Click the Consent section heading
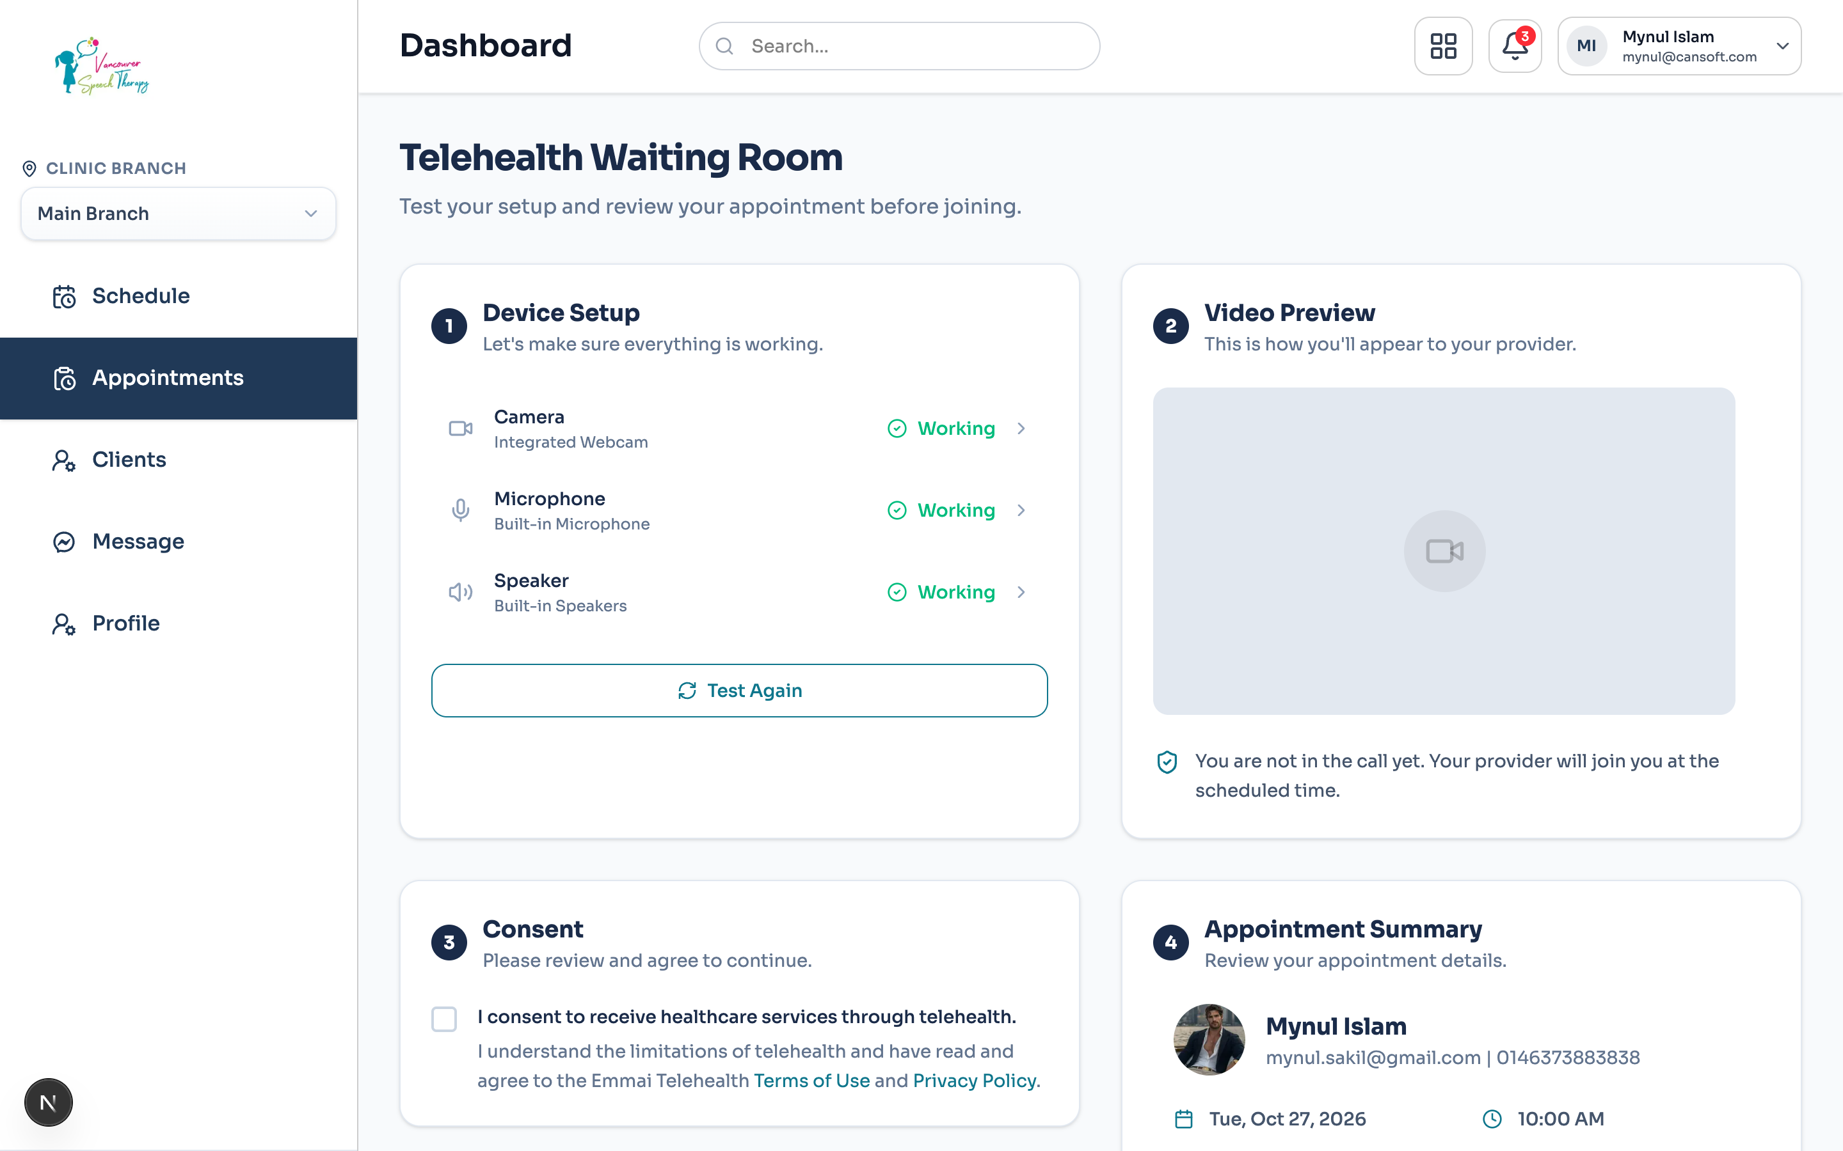This screenshot has height=1151, width=1843. (x=532, y=930)
